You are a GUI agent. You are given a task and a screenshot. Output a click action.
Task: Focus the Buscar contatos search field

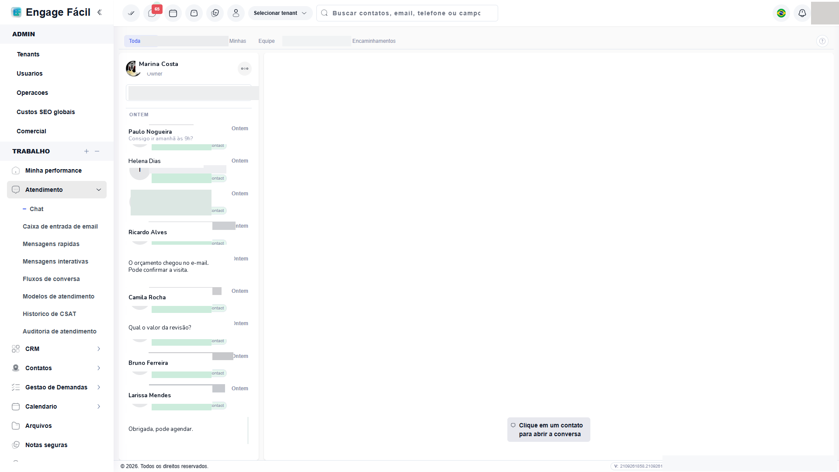click(407, 13)
